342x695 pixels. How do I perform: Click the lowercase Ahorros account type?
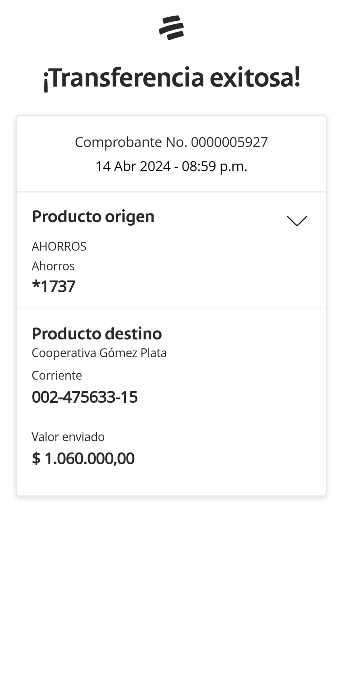click(x=53, y=266)
